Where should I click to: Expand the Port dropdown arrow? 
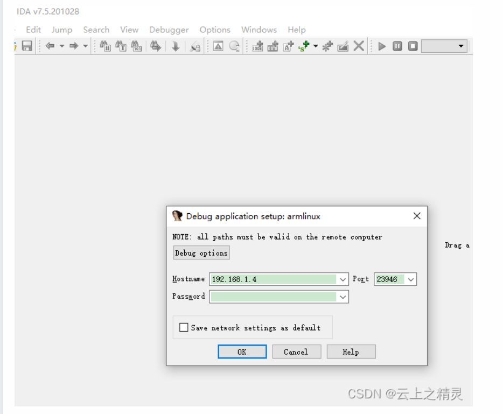coord(410,279)
